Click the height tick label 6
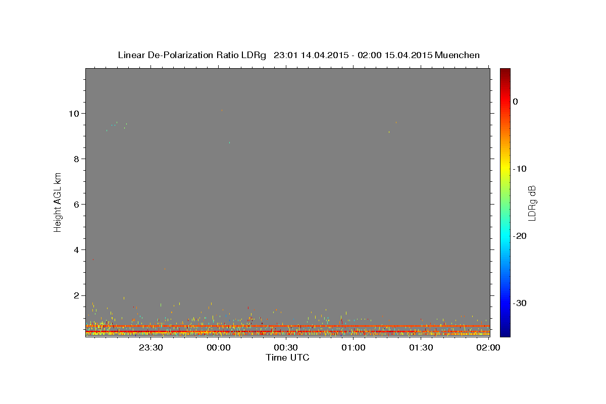This screenshot has width=606, height=404. tap(76, 204)
